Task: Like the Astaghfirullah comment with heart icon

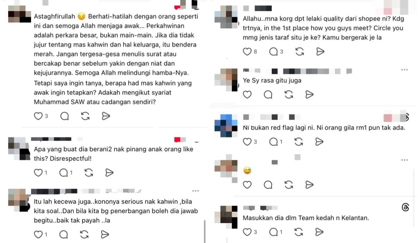Action: (x=38, y=116)
